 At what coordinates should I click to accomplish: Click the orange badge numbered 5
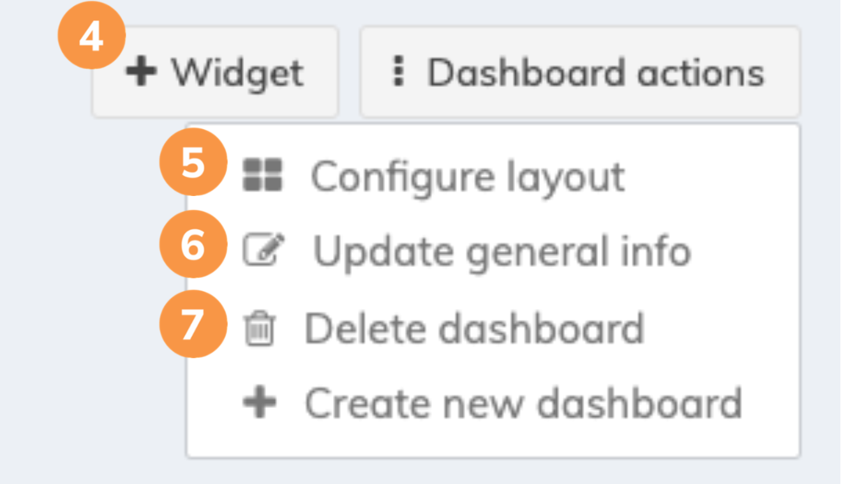click(193, 164)
